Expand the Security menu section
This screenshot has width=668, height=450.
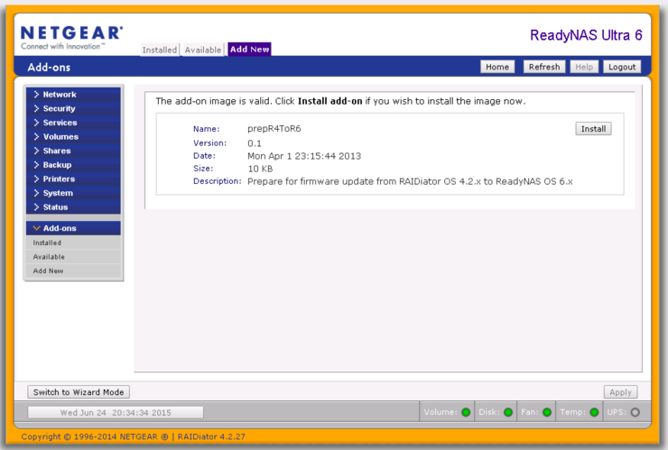(73, 108)
